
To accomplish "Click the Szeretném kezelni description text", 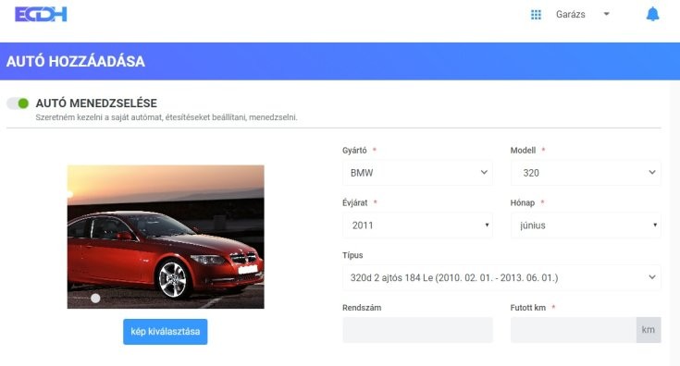I will pyautogui.click(x=167, y=117).
